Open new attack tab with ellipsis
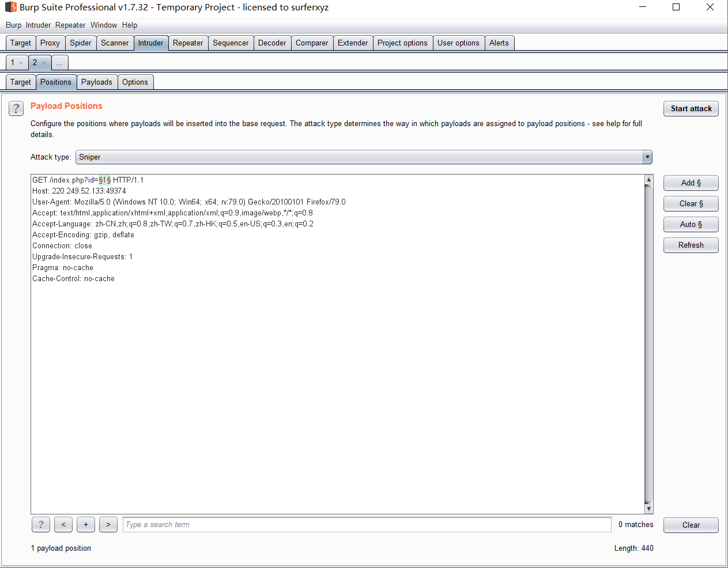Viewport: 728px width, 568px height. pos(60,63)
